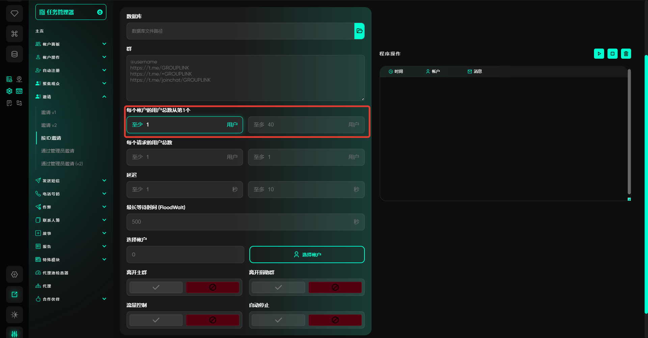Click the diamond icon at the top of the rail
Screen dimensions: 648x338
[15, 13]
